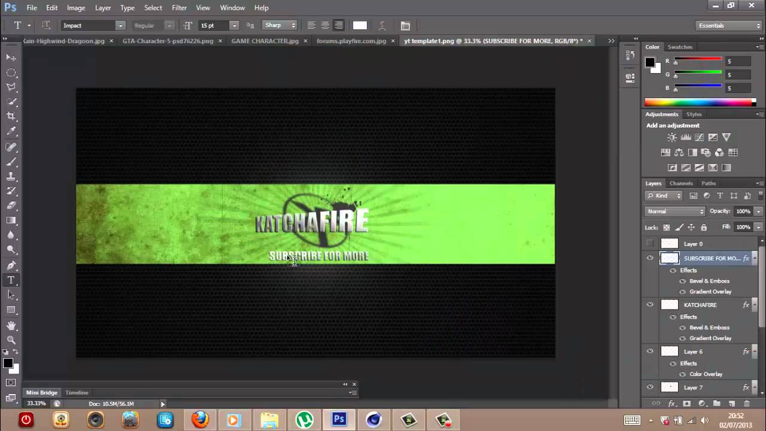Select the Rectangle shape tool
Screen dimensions: 766x431
pyautogui.click(x=11, y=309)
